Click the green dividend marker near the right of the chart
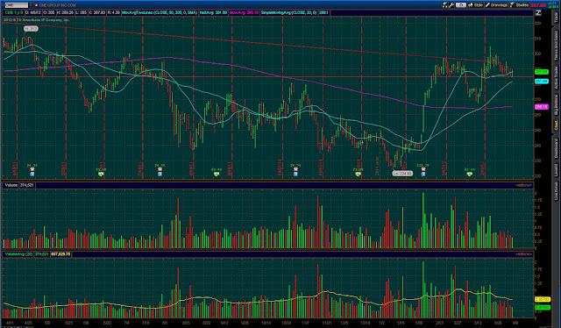 pyautogui.click(x=470, y=174)
